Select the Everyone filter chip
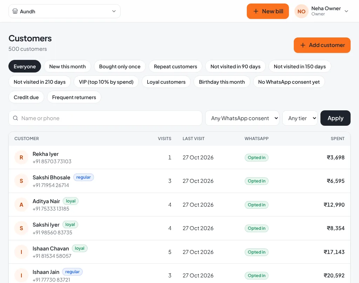The width and height of the screenshot is (359, 283). 25,66
